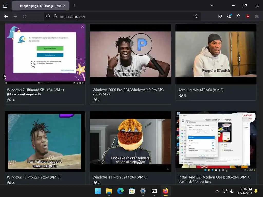The image size is (263, 197).
Task: Open the Windows 11 Pro VM 6 thumbnail
Action: coord(130,141)
